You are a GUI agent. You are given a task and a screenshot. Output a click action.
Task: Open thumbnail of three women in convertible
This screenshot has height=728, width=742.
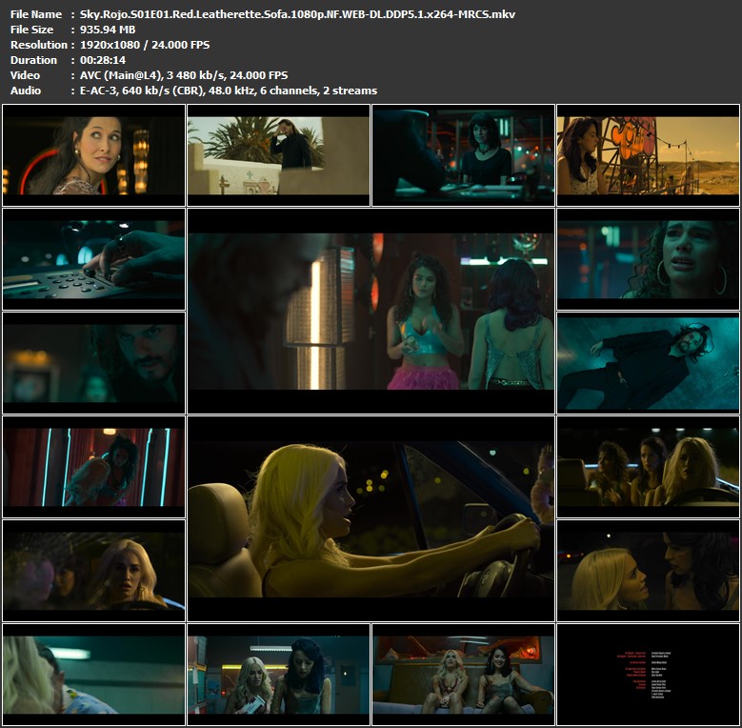point(648,467)
